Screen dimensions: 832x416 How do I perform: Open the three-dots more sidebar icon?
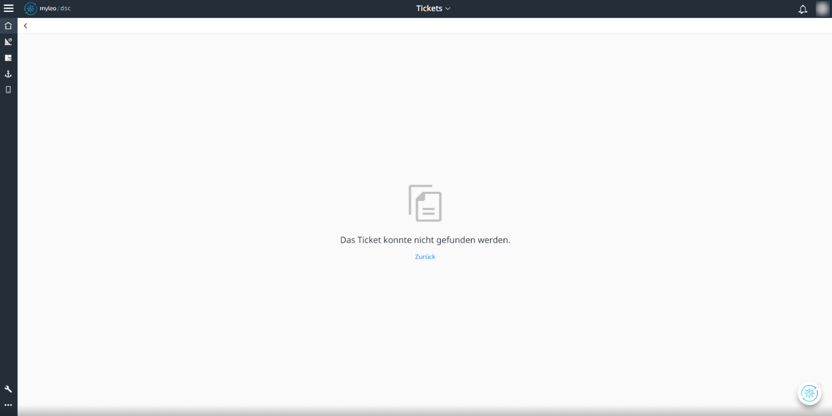click(8, 405)
